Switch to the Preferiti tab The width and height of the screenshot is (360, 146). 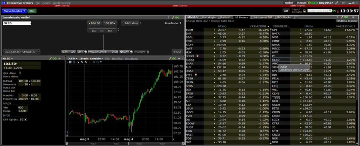point(225,18)
